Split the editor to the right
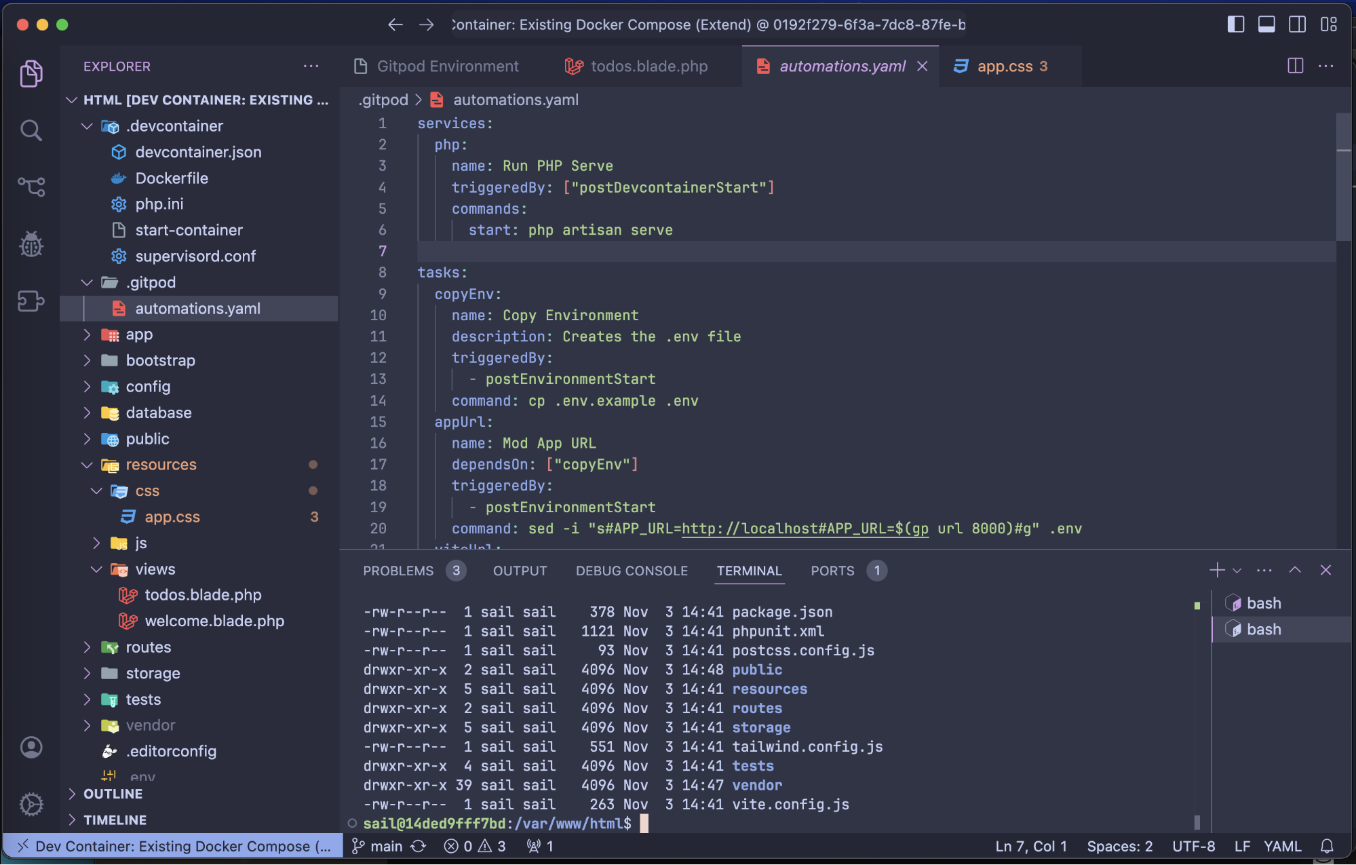Image resolution: width=1356 pixels, height=865 pixels. 1295,66
